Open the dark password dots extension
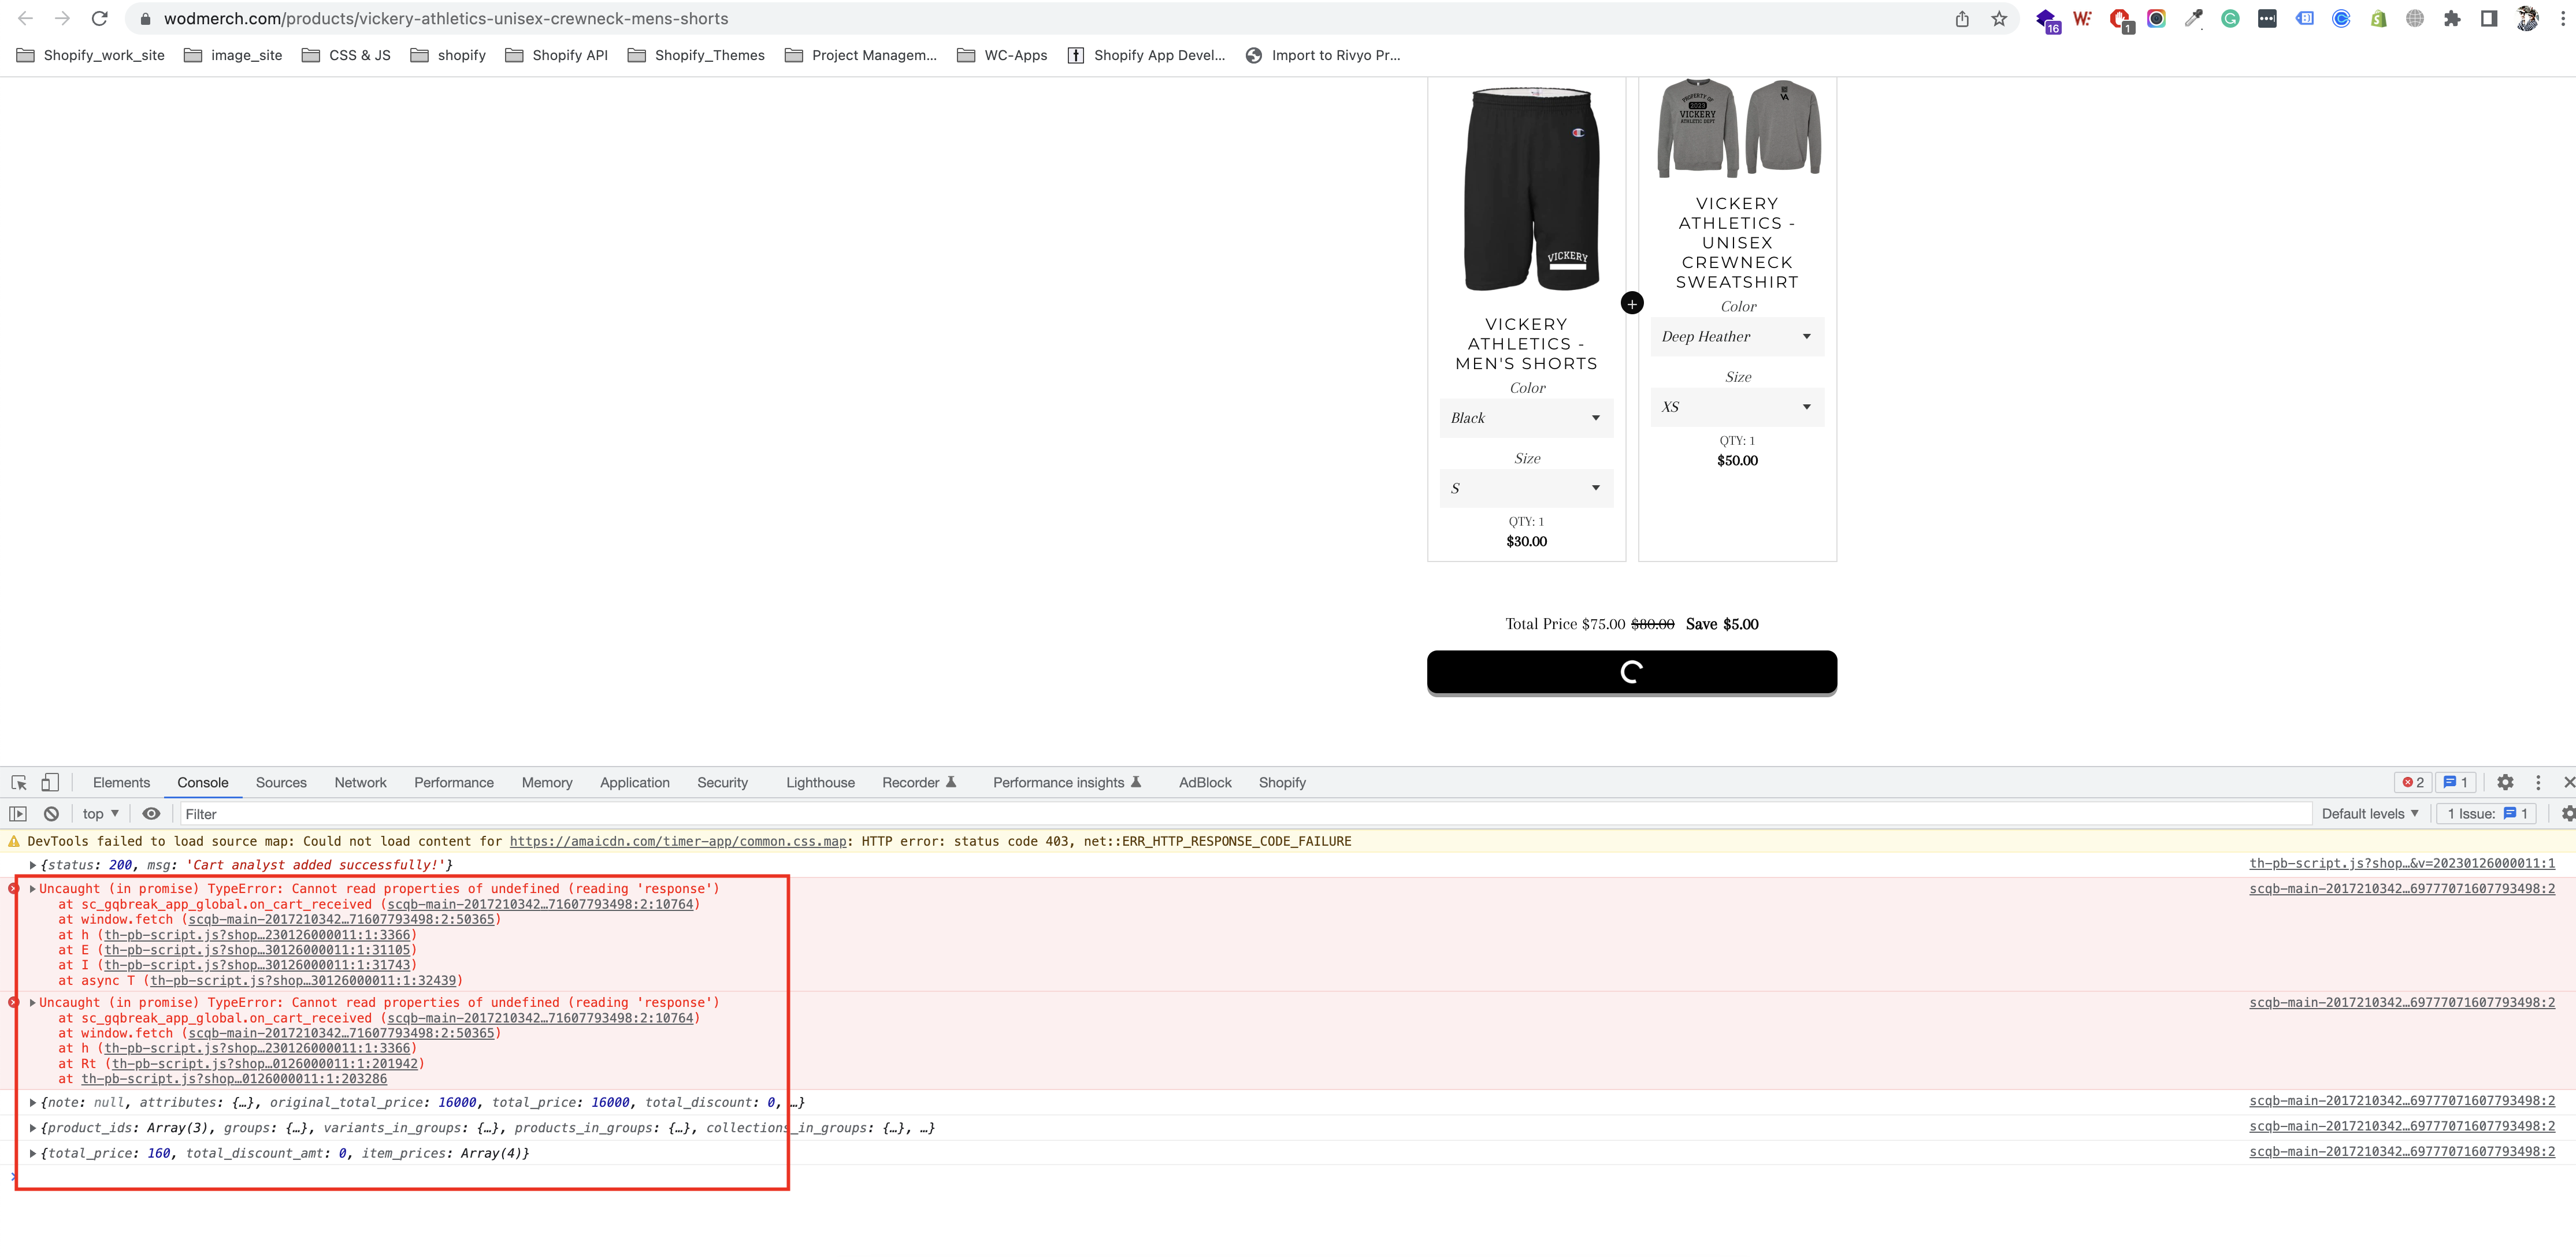The image size is (2576, 1257). (2267, 18)
